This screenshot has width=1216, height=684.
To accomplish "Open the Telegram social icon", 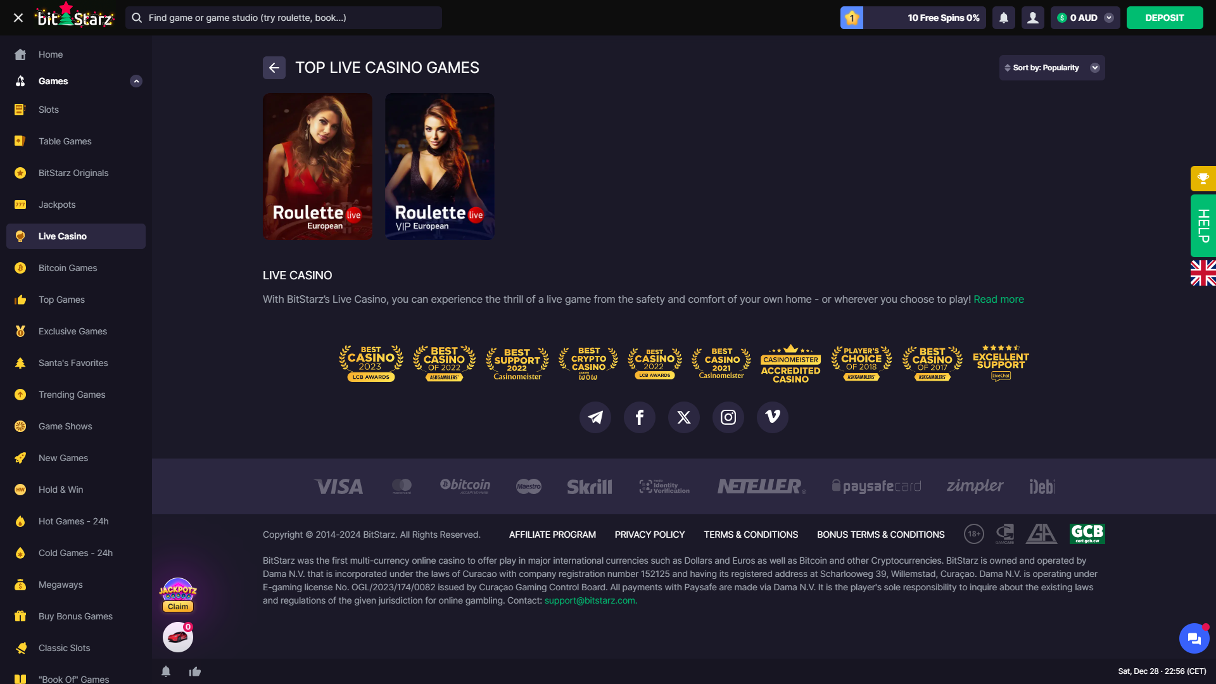I will point(595,417).
